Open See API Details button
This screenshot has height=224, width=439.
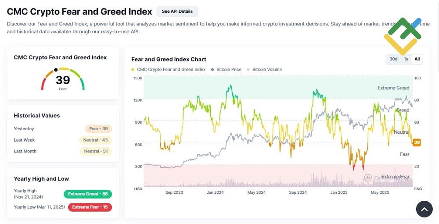tap(177, 11)
